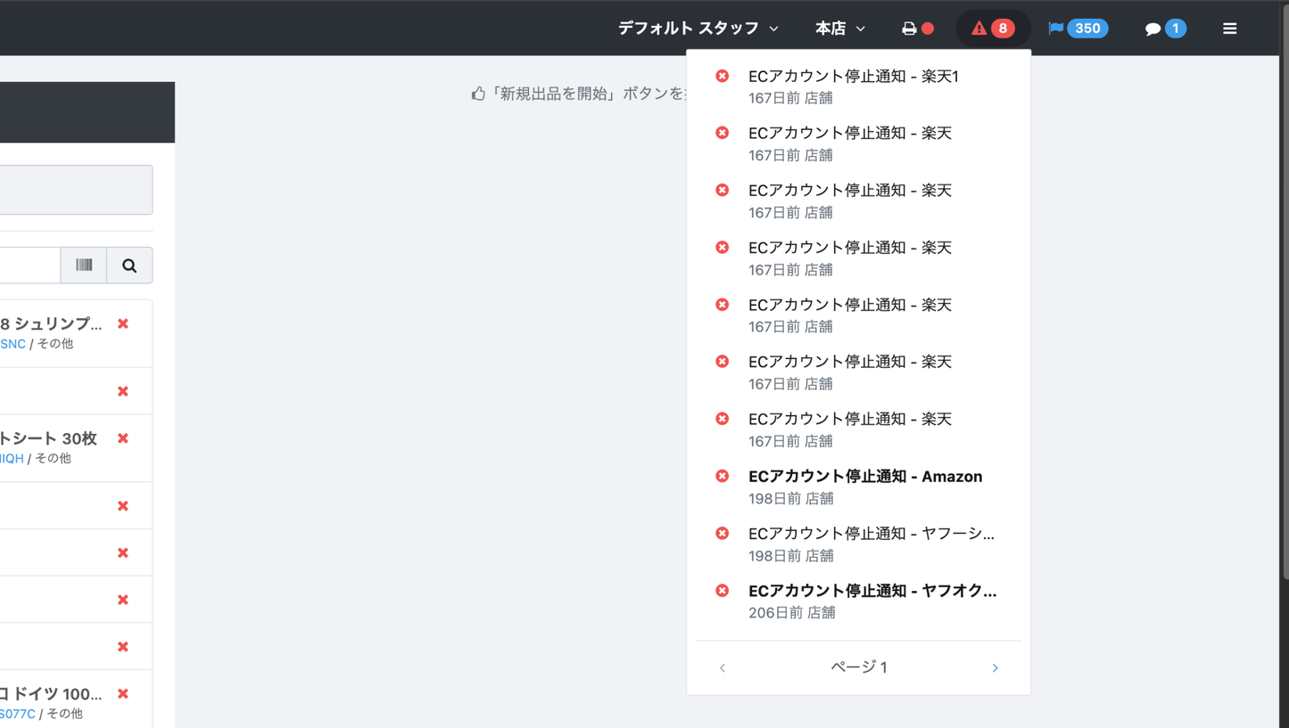Follow the SNC product link
Viewport: 1289px width, 728px height.
[12, 343]
